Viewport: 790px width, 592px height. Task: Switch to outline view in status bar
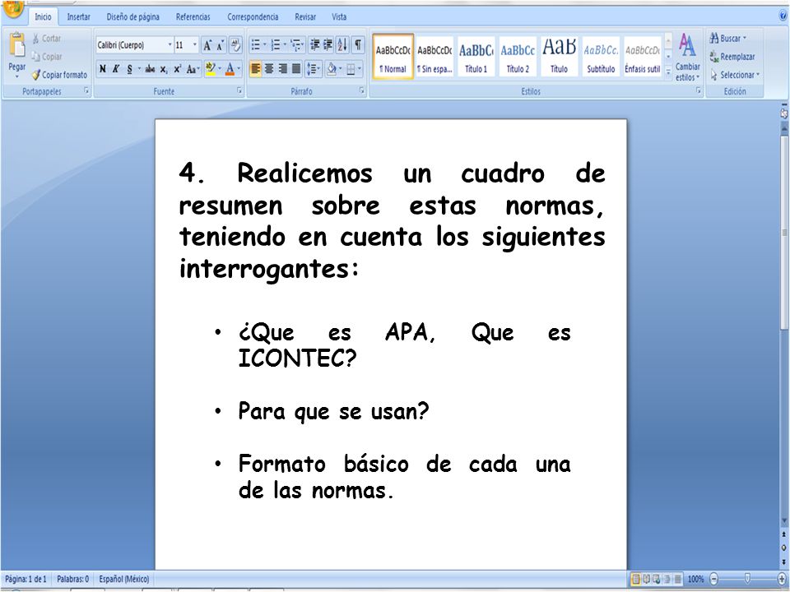pyautogui.click(x=667, y=579)
